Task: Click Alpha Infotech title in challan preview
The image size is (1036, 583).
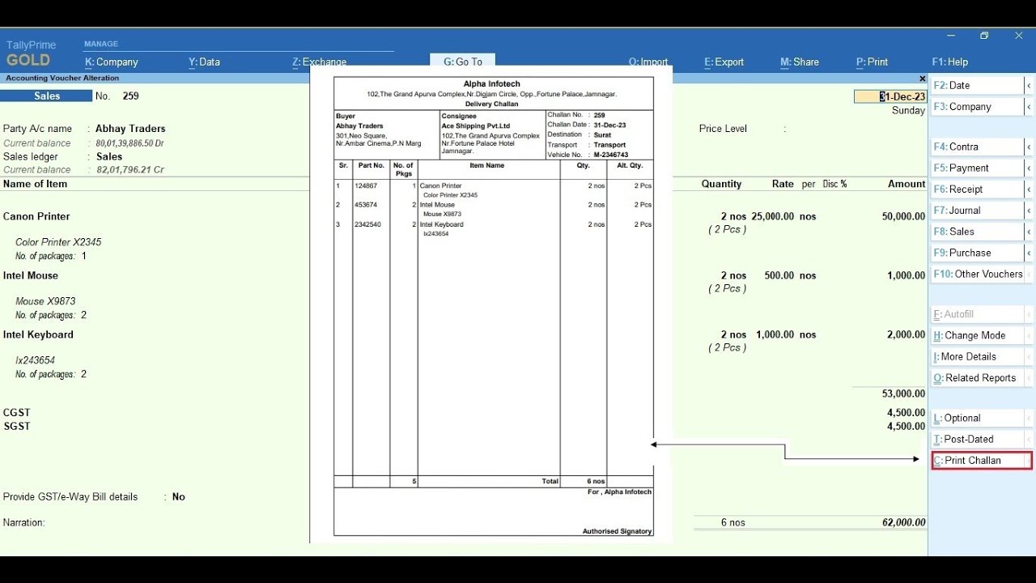Action: (x=492, y=84)
